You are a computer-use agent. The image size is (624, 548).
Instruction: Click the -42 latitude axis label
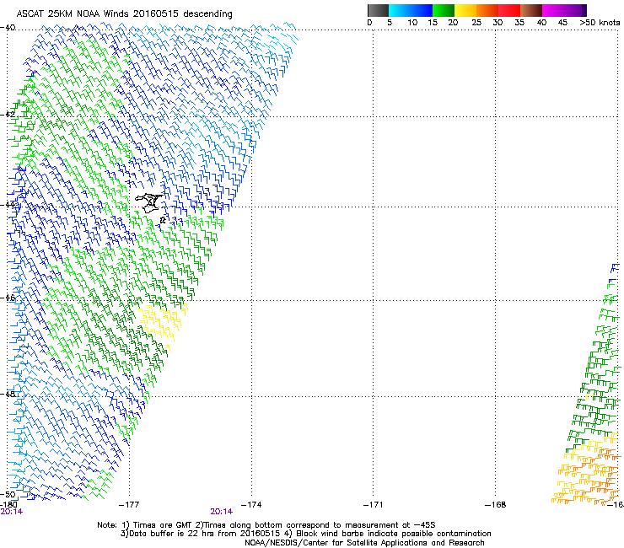[8, 115]
